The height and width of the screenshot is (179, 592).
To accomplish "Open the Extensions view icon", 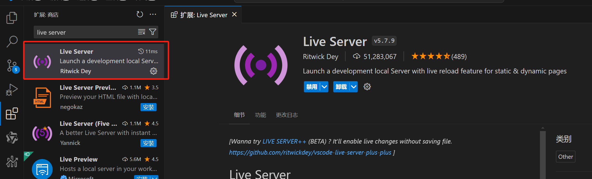I will (12, 114).
